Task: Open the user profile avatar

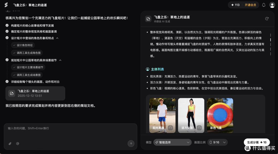Action: pyautogui.click(x=272, y=5)
